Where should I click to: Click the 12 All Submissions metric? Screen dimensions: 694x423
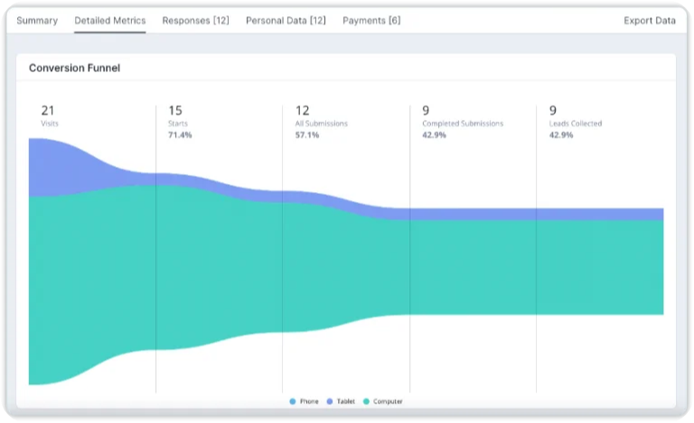[x=322, y=122]
